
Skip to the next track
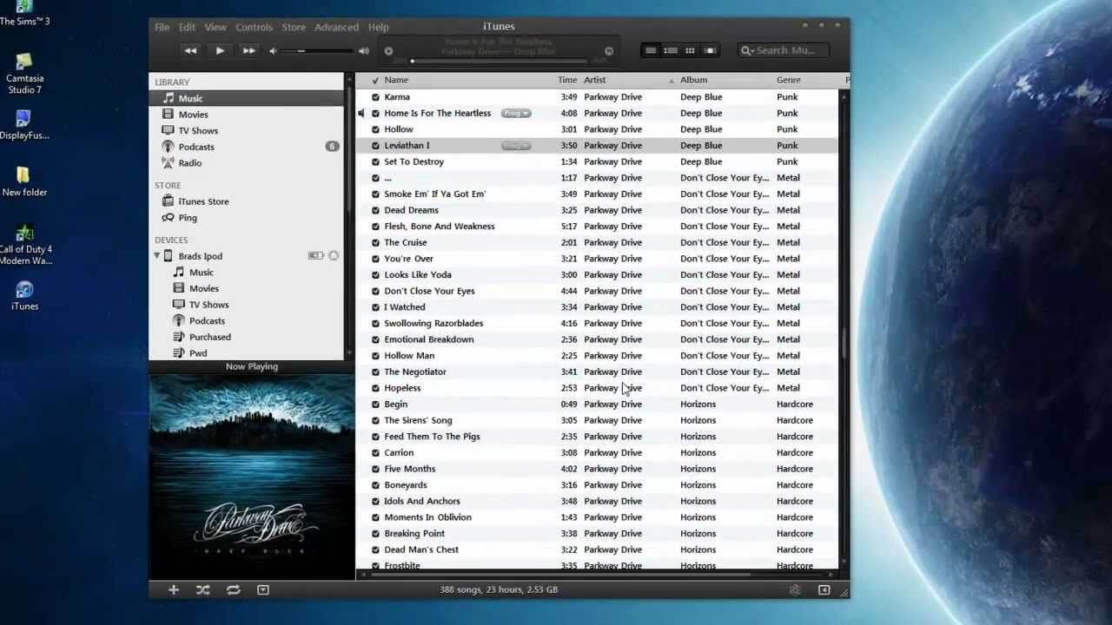pos(248,51)
